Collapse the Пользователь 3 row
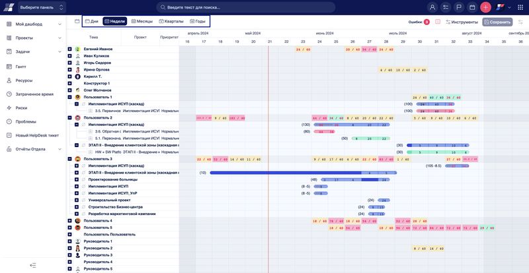Image resolution: width=529 pixels, height=273 pixels. (69, 159)
